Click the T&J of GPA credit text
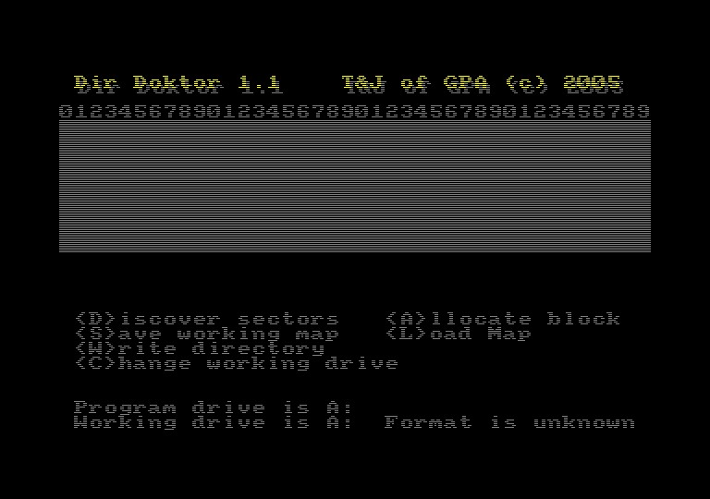 coord(416,84)
